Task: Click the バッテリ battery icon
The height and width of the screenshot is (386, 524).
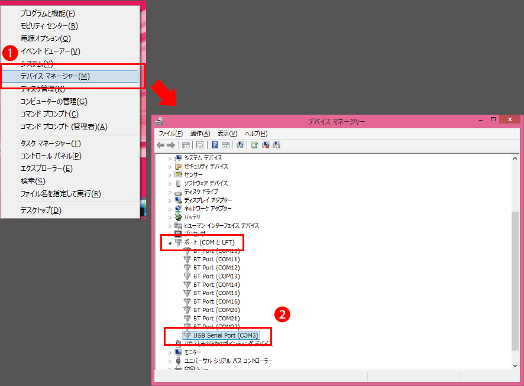Action: [179, 217]
